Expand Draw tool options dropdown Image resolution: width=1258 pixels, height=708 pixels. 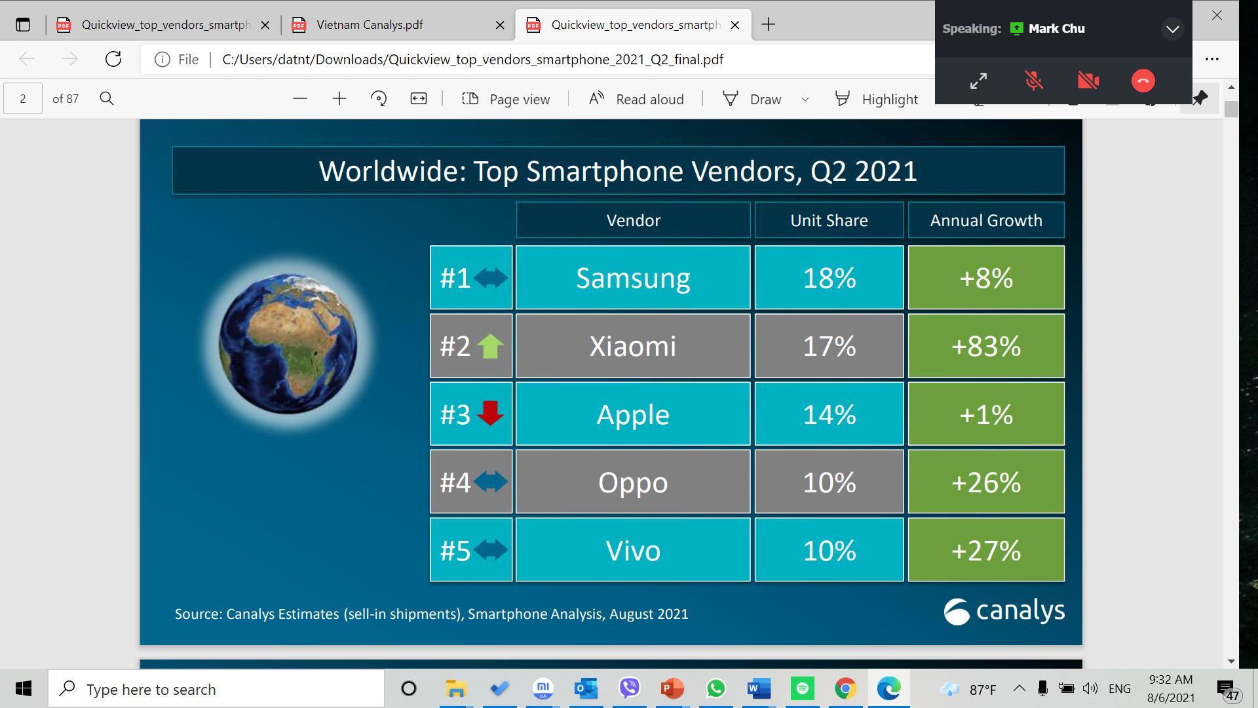point(805,100)
